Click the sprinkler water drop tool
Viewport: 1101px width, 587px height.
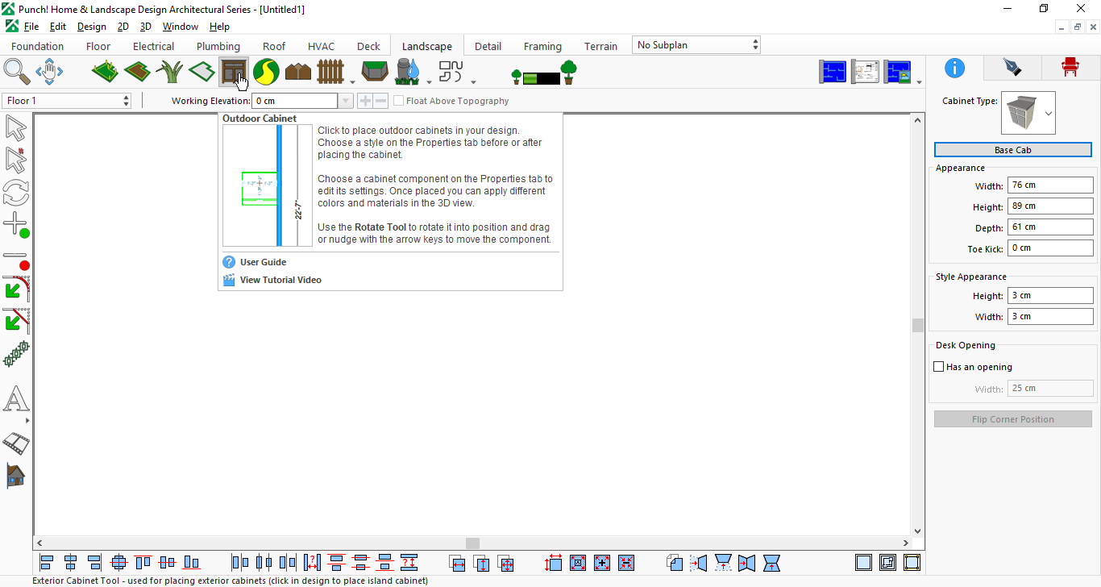tap(408, 72)
